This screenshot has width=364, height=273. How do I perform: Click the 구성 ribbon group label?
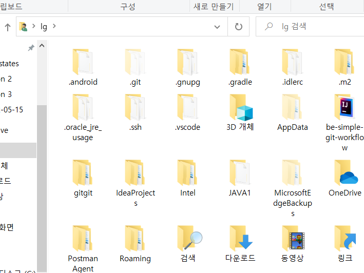point(128,7)
